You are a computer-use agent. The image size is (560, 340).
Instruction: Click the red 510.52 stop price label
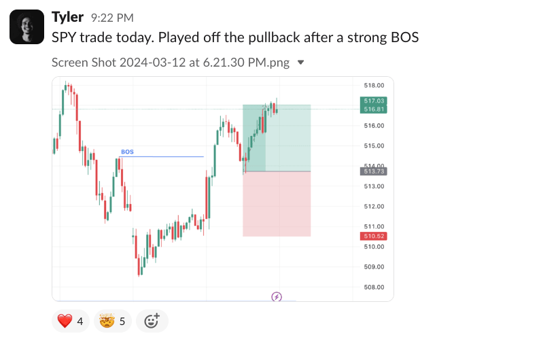[374, 236]
